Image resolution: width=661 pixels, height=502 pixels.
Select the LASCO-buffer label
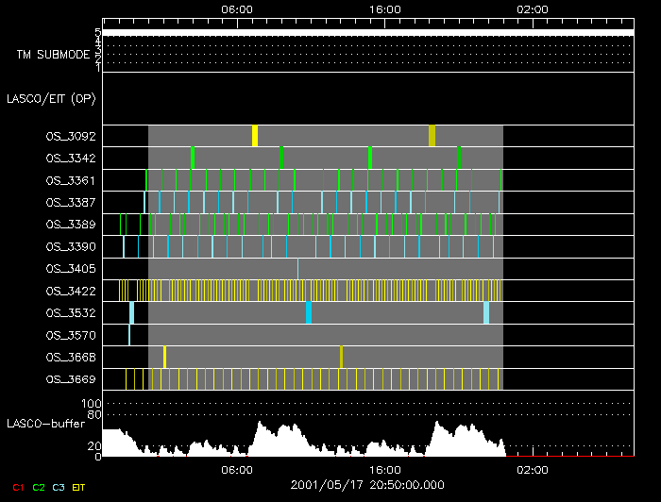click(x=47, y=423)
